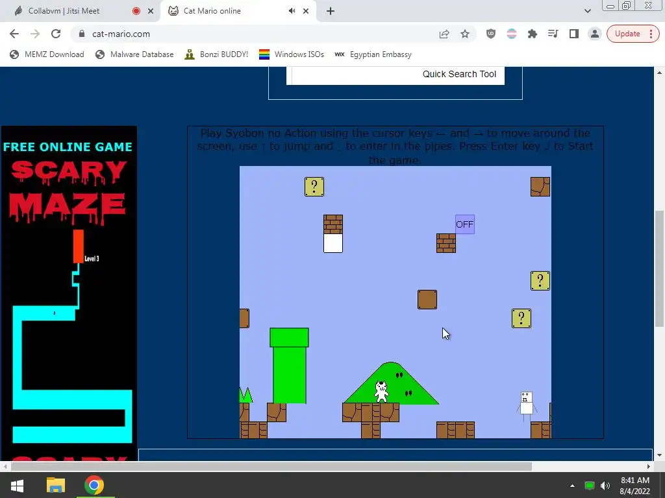Click the Update button in Chrome
This screenshot has height=498, width=665.
pos(627,34)
